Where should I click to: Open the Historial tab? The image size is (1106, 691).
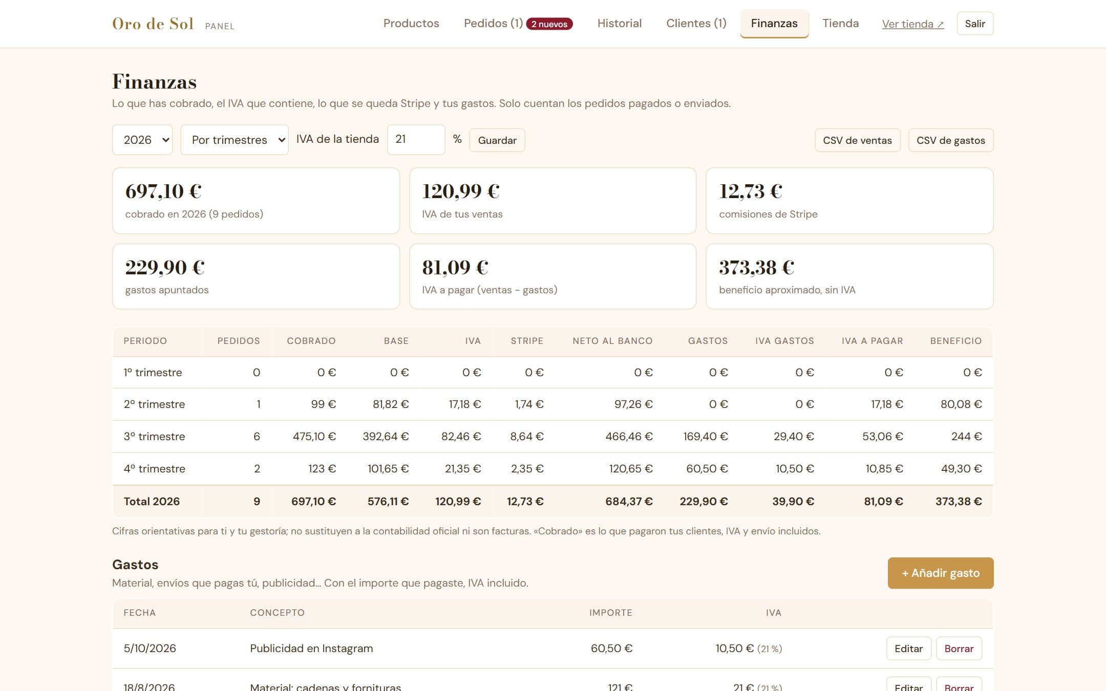coord(619,24)
